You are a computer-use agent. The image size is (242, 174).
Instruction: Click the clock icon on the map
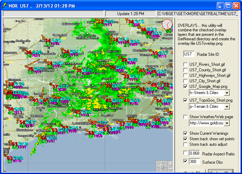point(167,24)
